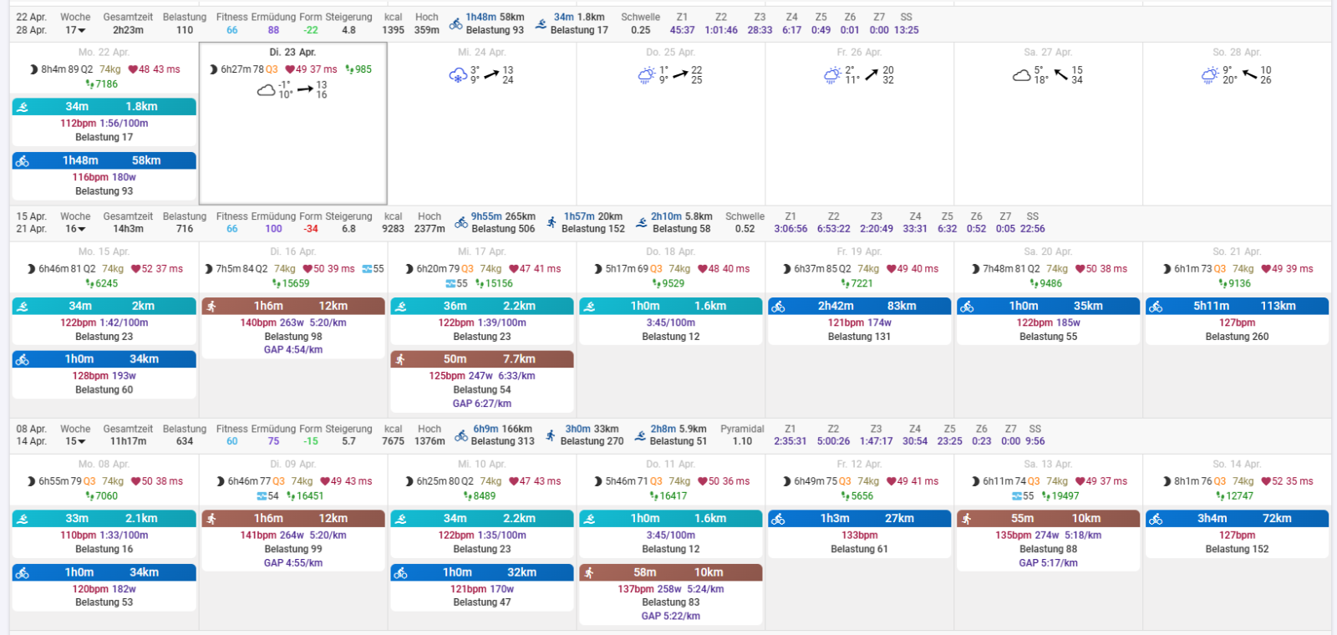Click swim icon on Mo. 22 Apr. activity
The image size is (1337, 635).
[23, 107]
